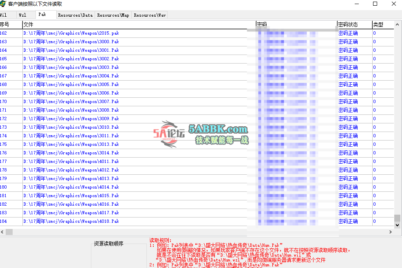Click the application icon in title bar
402x268 pixels.
coord(3,4)
